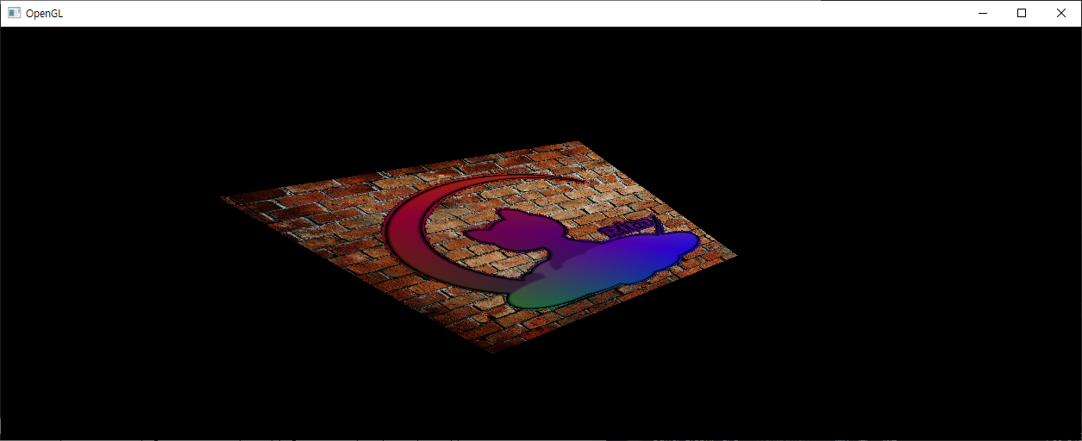Close the OpenGL window

(1061, 13)
